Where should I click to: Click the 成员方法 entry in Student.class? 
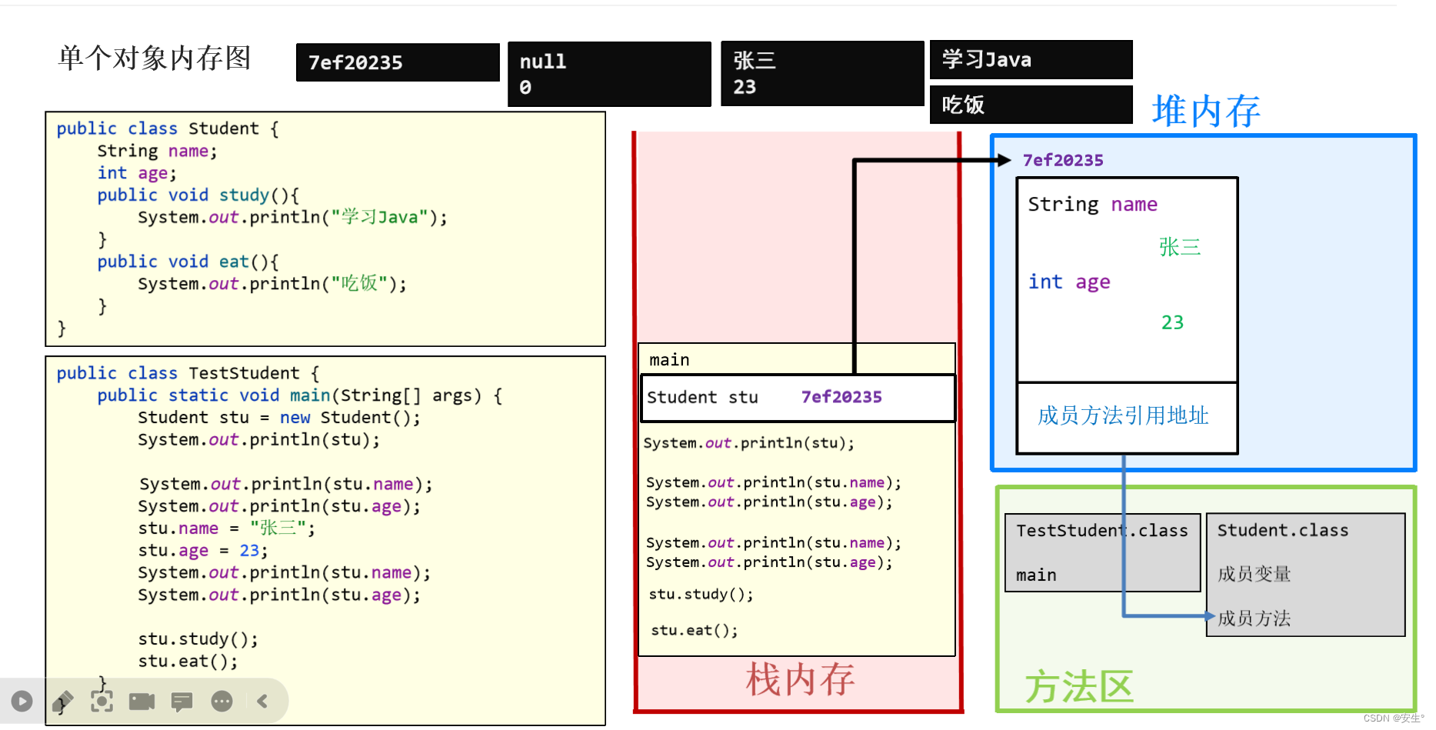[x=1254, y=618]
